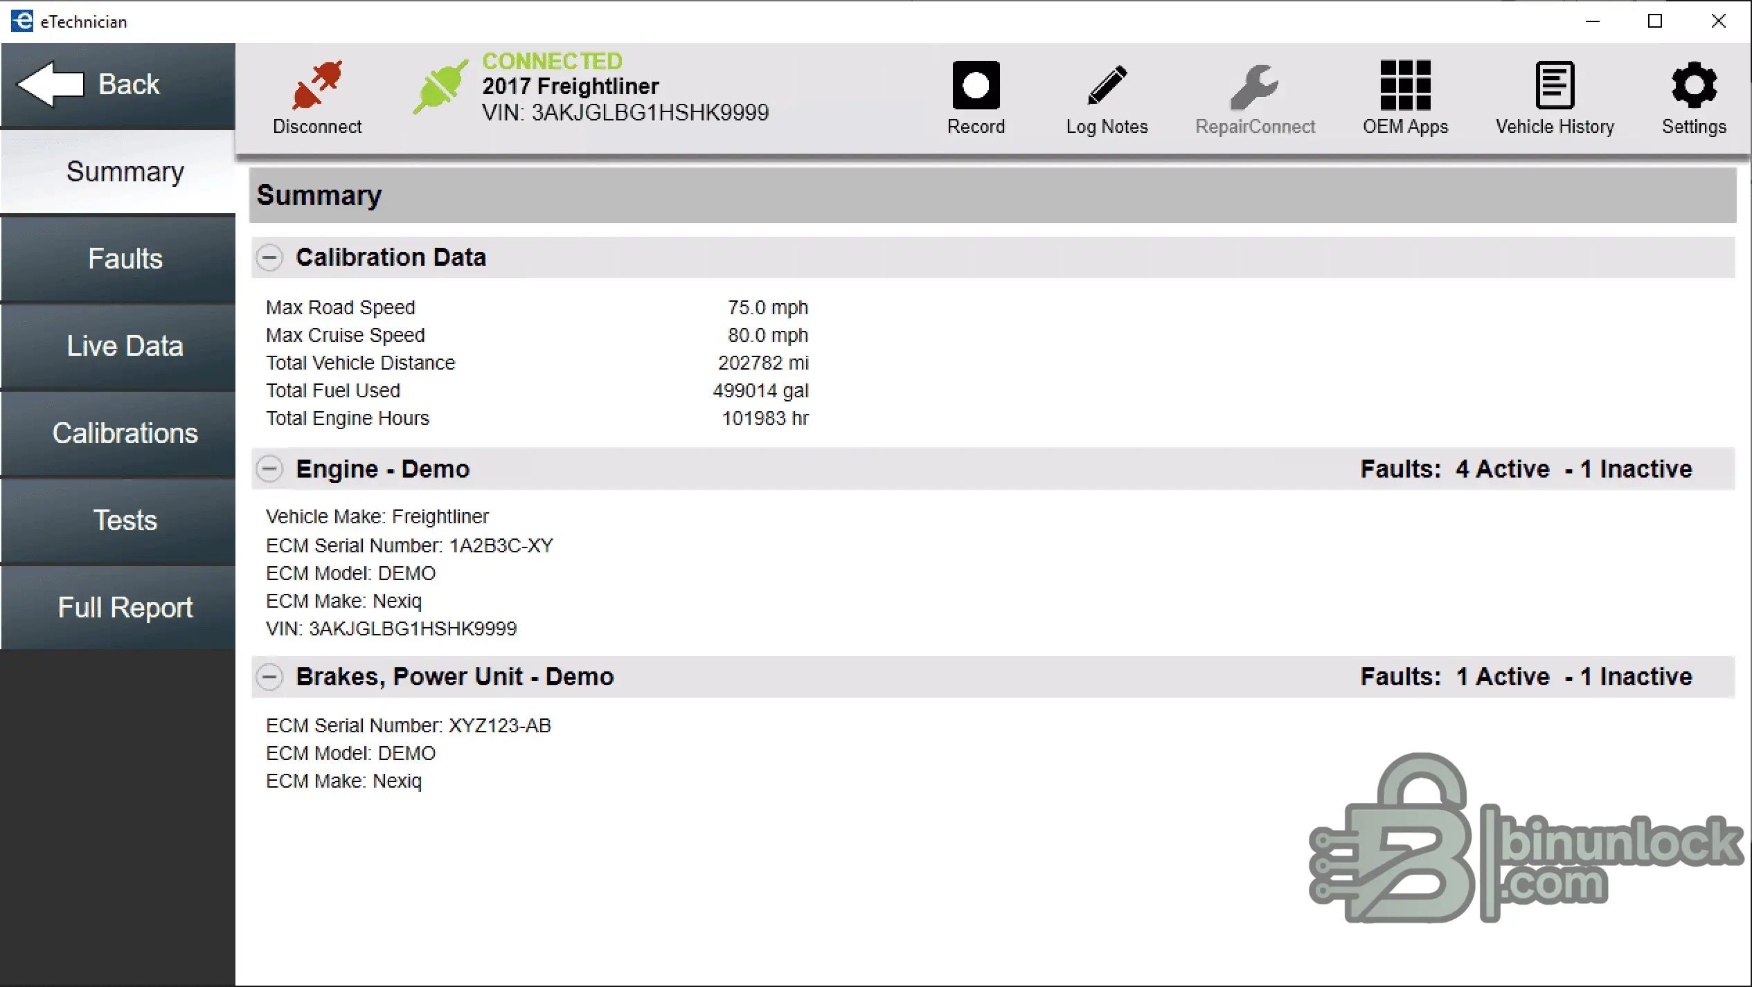
Task: Click the green connected plug icon
Action: tap(440, 87)
